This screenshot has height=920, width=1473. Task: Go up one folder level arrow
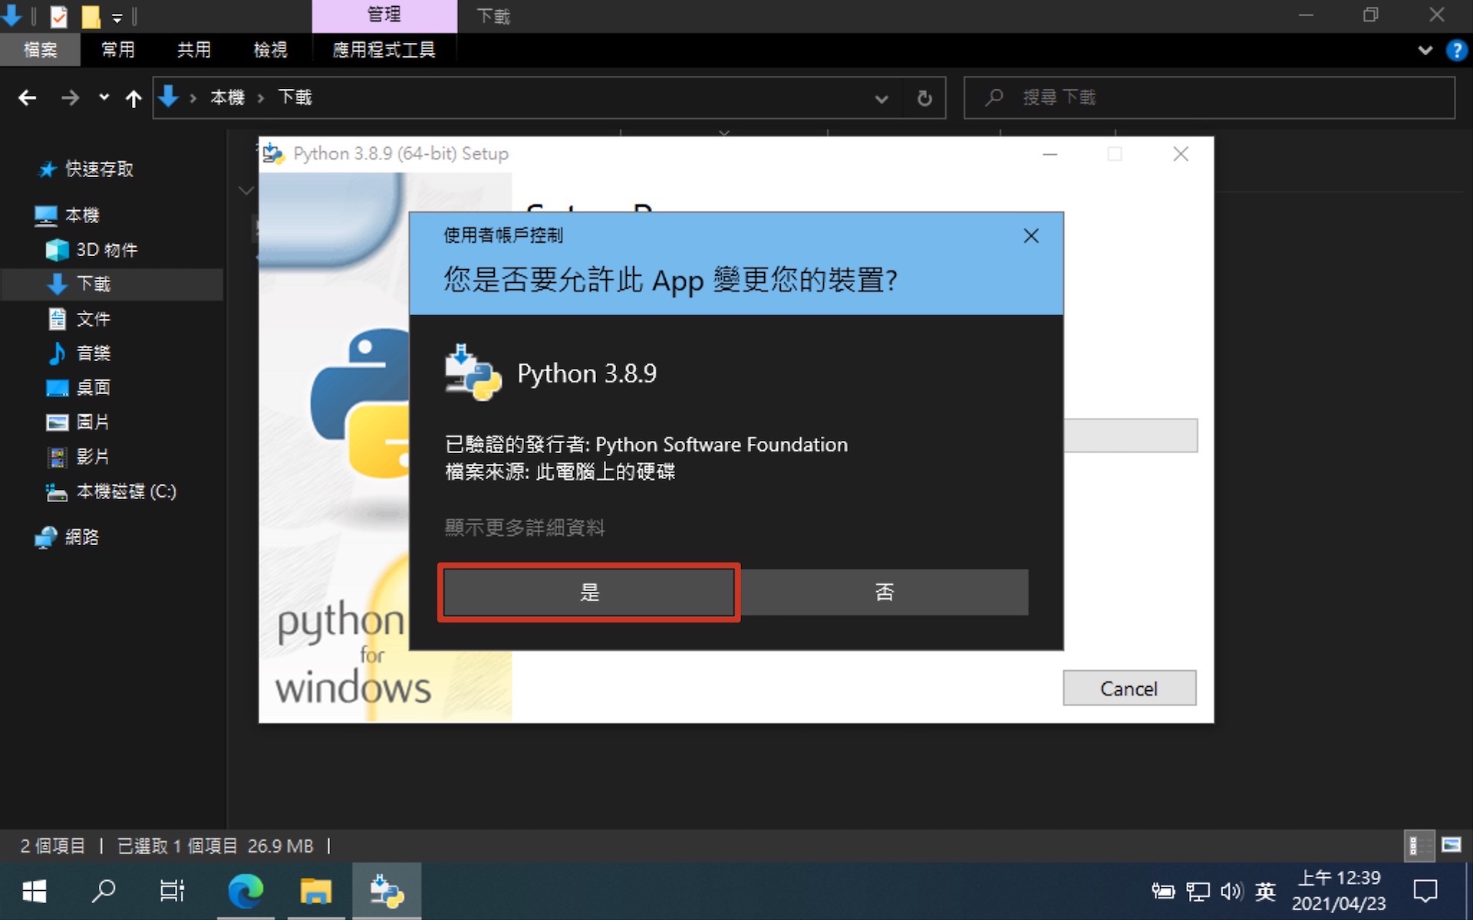click(133, 97)
